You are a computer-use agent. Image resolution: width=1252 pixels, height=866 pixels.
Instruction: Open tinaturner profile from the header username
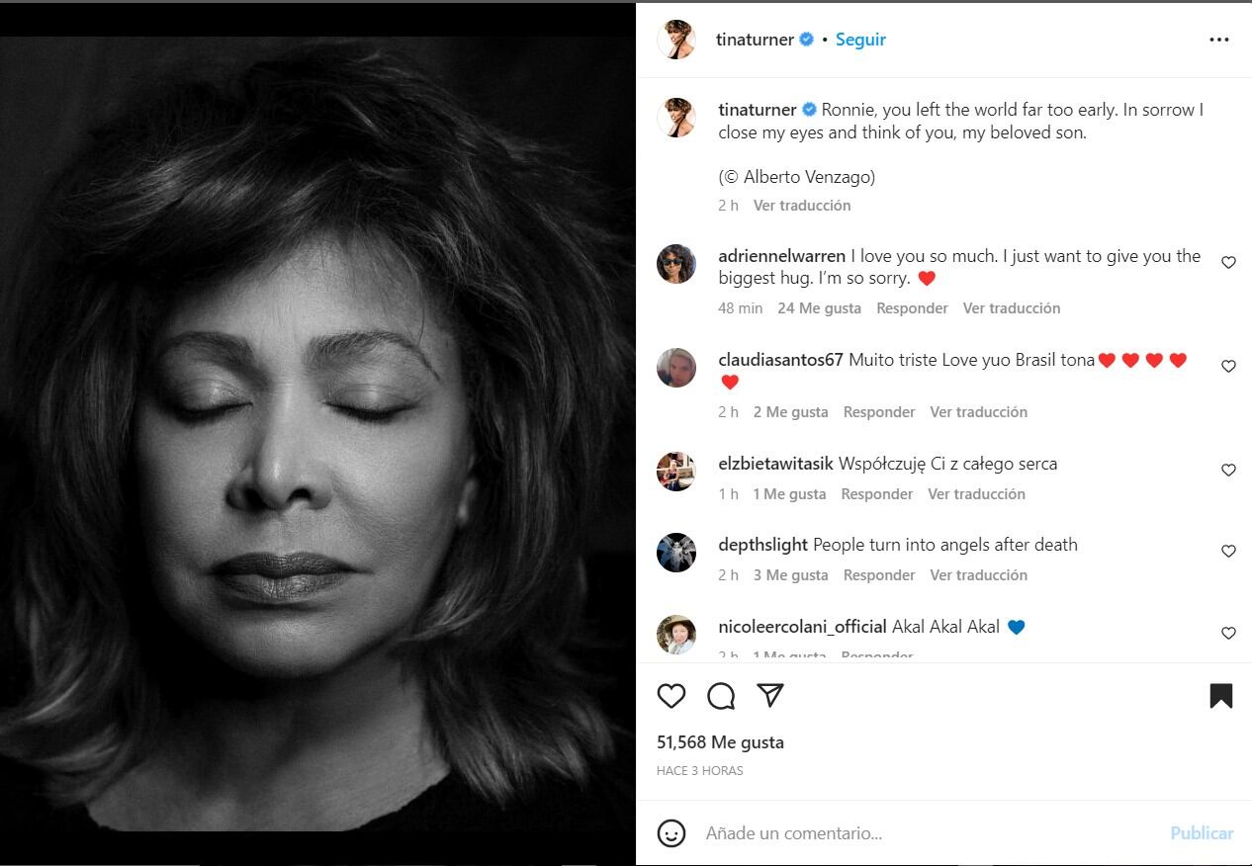(x=755, y=40)
